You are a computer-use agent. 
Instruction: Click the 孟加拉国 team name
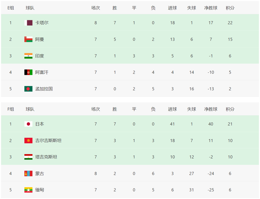click(44, 88)
